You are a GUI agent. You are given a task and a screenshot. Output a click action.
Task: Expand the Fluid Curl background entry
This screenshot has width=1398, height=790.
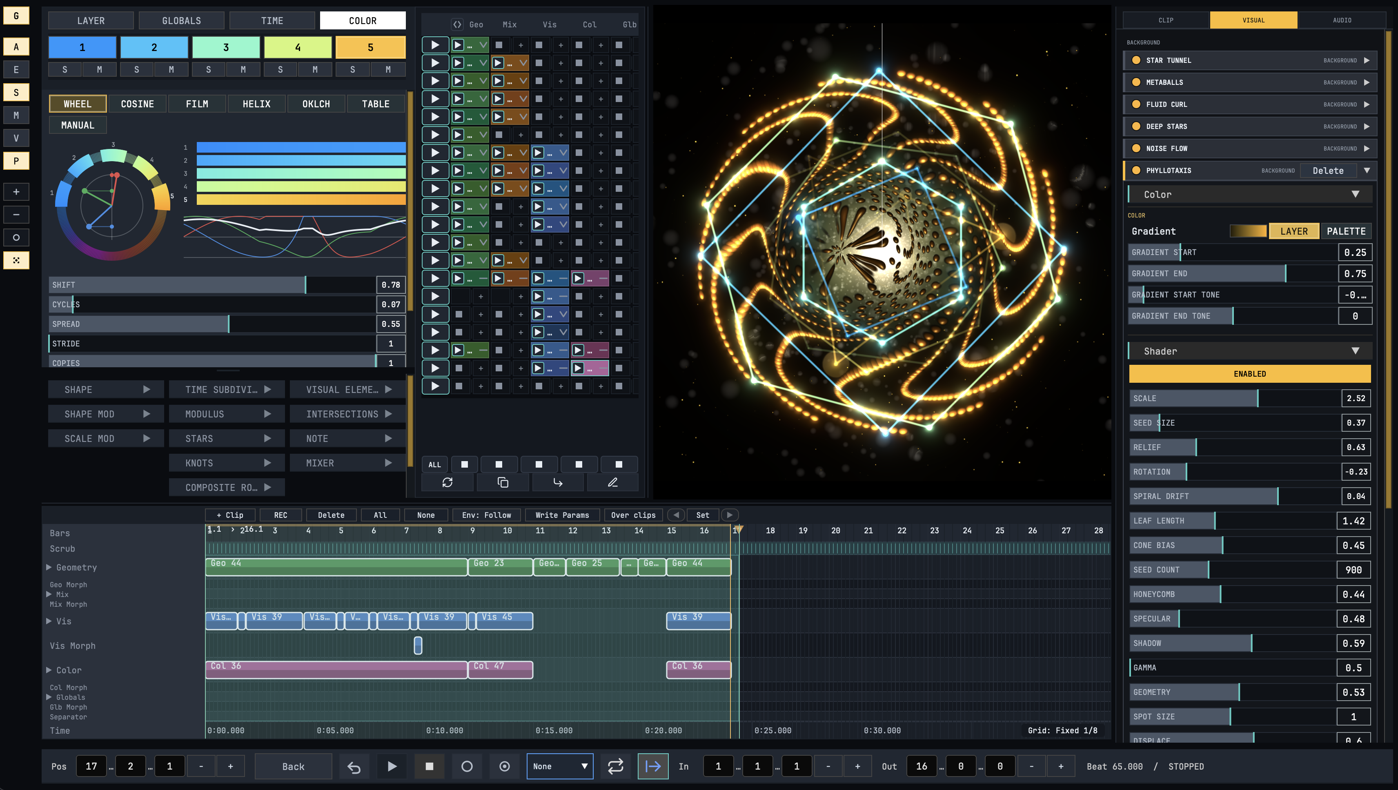coord(1367,104)
